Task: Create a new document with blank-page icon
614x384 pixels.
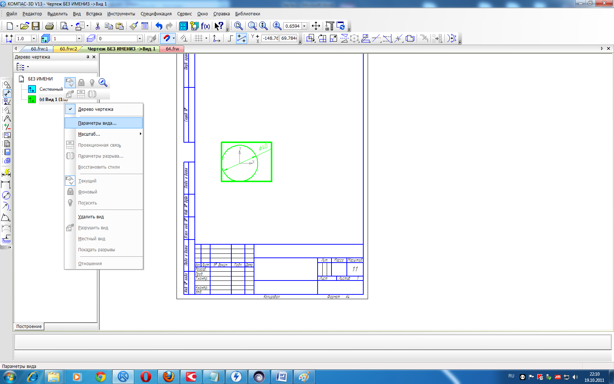Action: tap(10, 26)
